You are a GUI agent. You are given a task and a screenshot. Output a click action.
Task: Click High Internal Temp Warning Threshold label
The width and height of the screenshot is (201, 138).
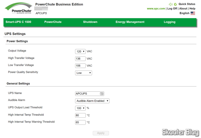pos(31,122)
